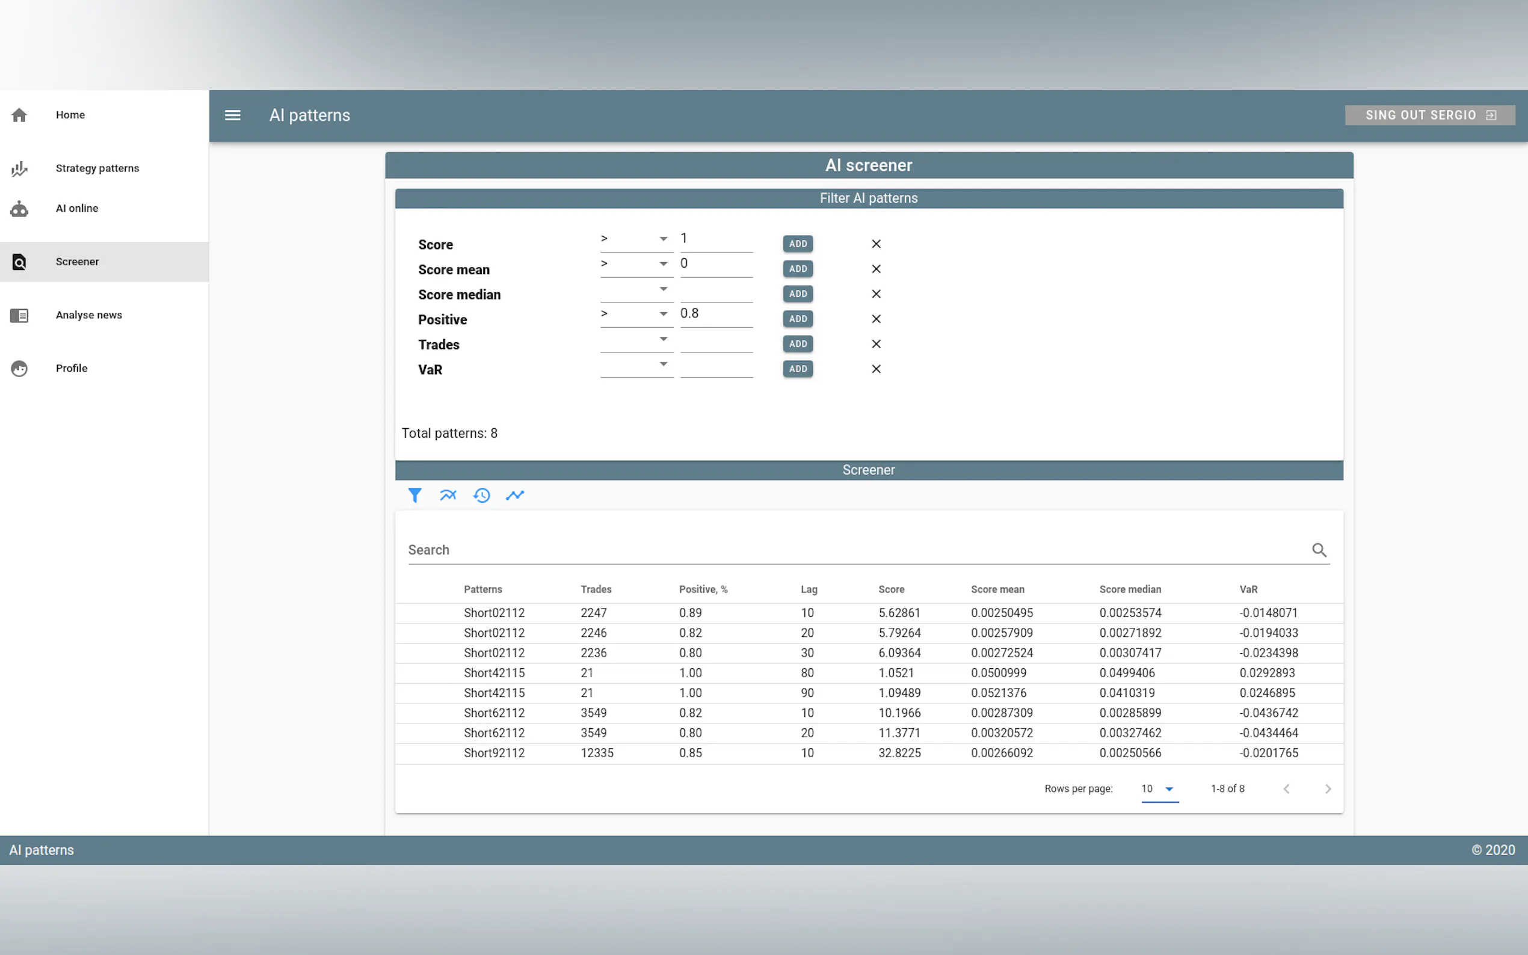The width and height of the screenshot is (1528, 955).
Task: Click the filter funnel icon in Screener
Action: tap(414, 495)
